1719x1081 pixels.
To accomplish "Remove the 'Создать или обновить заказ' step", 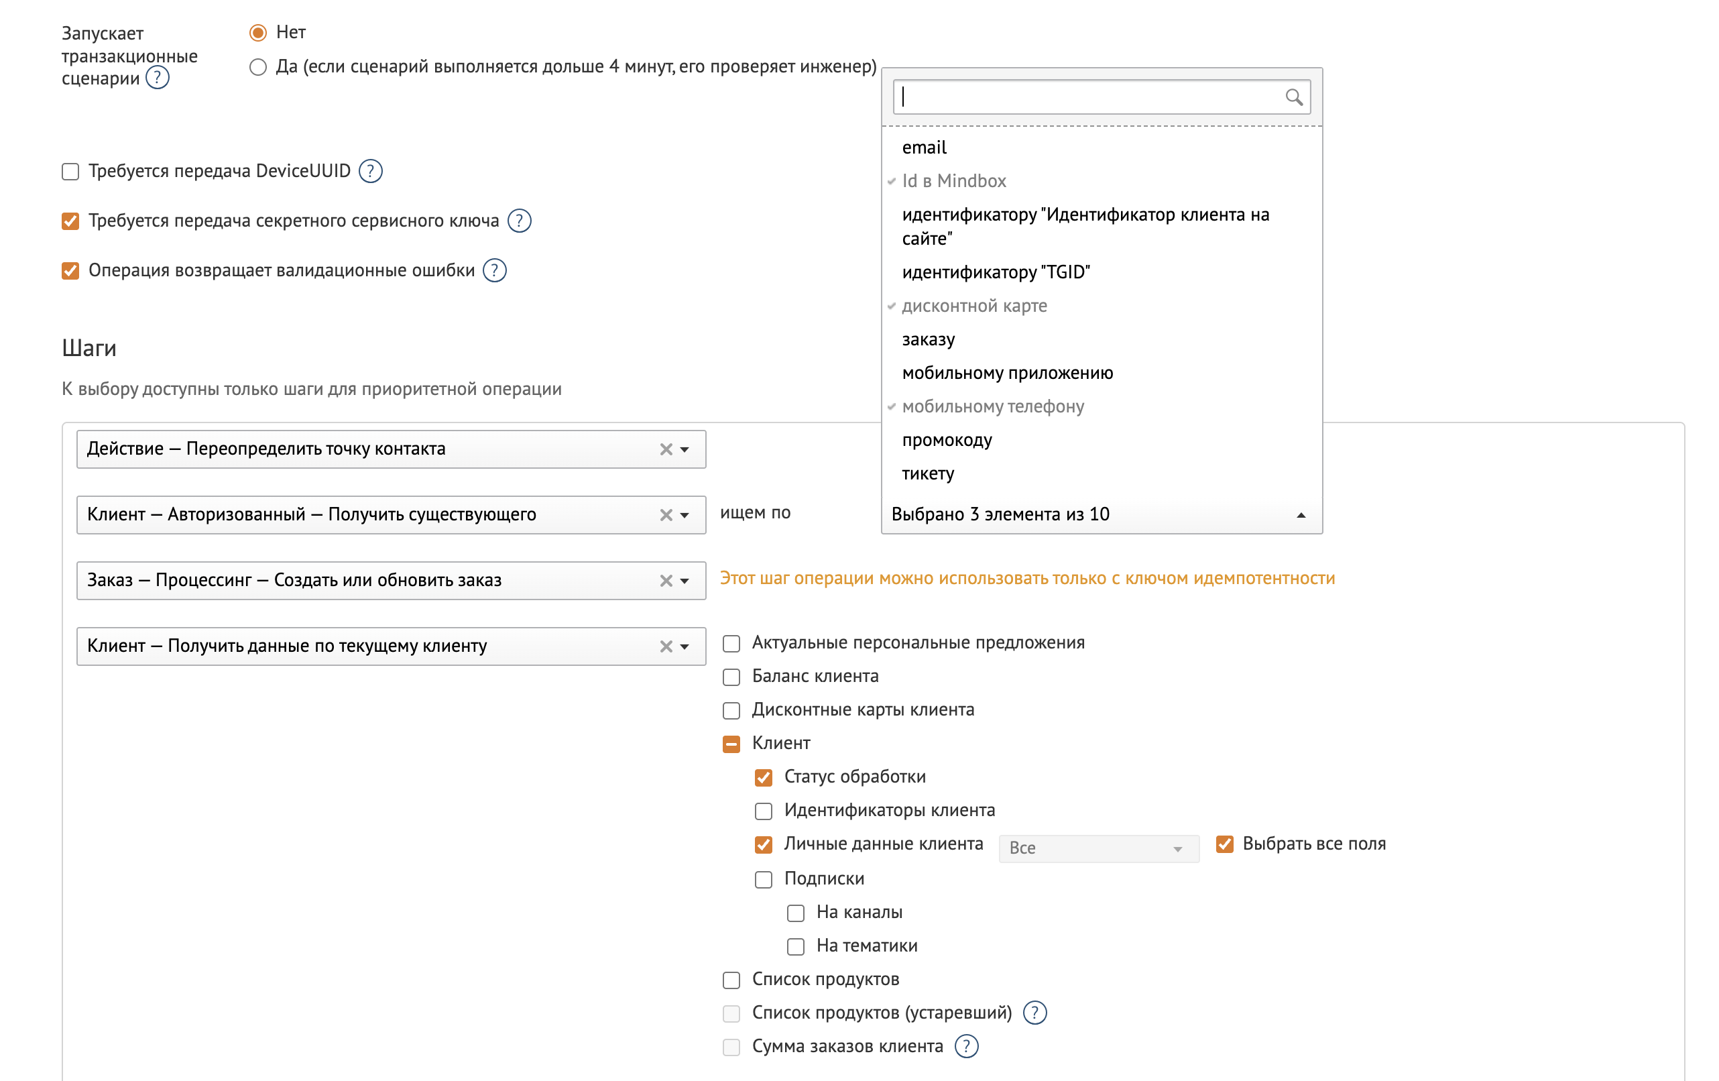I will pyautogui.click(x=665, y=581).
